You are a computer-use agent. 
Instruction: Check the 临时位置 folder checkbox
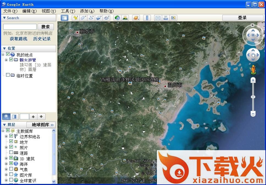point(8,75)
